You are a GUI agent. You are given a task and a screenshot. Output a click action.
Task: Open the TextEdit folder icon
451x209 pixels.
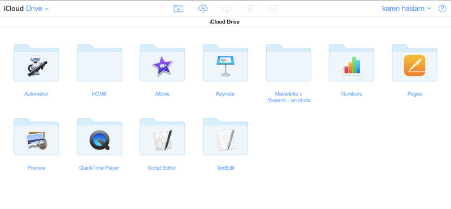point(225,137)
